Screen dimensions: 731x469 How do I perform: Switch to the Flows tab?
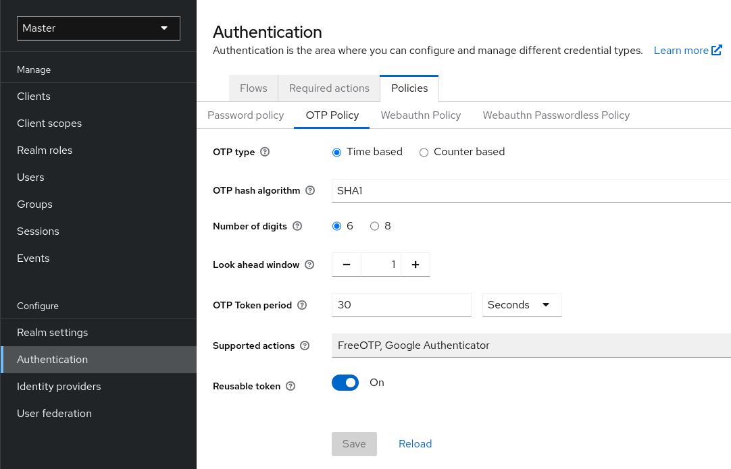point(253,88)
